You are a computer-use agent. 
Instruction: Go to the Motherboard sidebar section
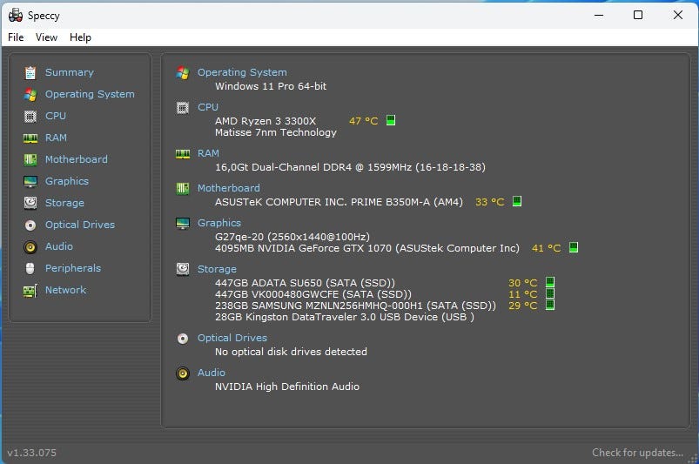(x=77, y=159)
